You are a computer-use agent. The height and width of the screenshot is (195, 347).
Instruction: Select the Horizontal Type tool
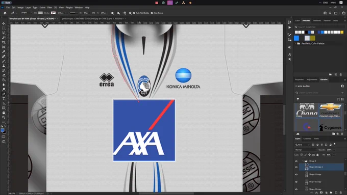point(4,98)
